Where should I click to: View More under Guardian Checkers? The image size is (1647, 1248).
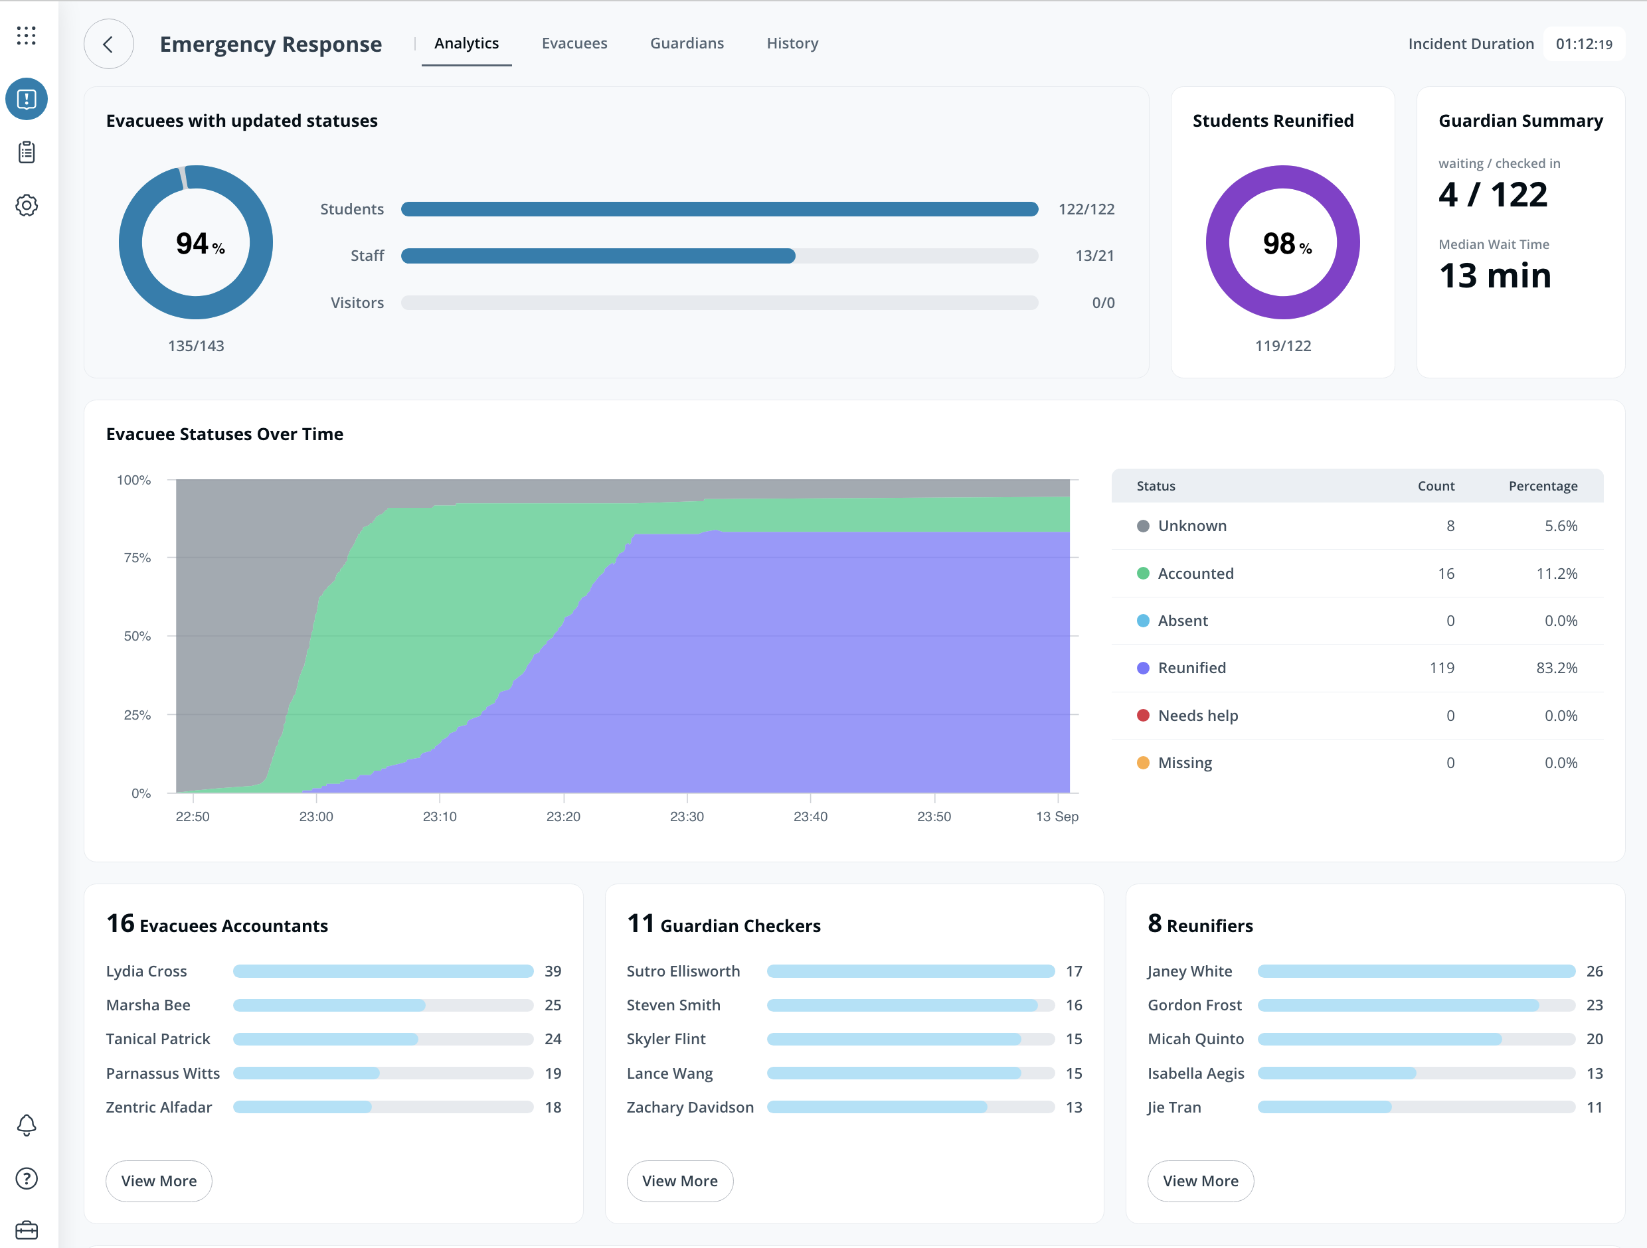coord(679,1181)
